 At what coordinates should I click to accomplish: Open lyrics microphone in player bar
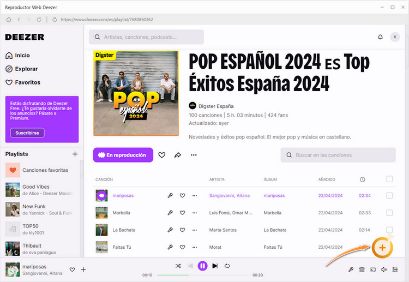tap(351, 269)
